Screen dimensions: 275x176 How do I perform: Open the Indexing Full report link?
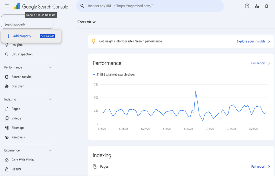(x=258, y=167)
